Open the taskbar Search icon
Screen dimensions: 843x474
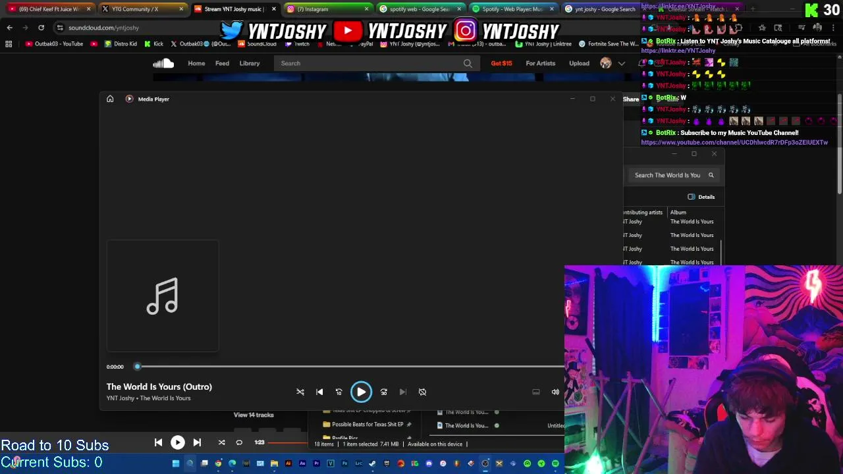pos(190,463)
